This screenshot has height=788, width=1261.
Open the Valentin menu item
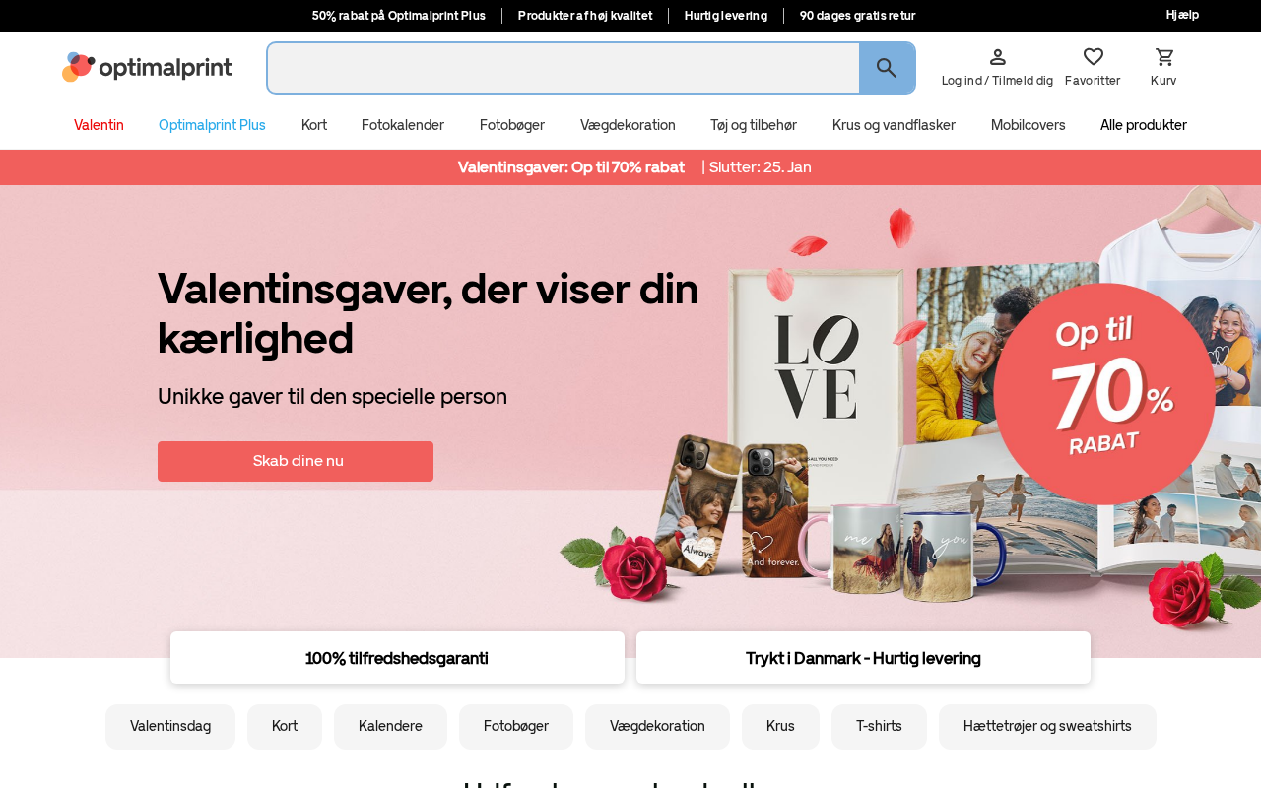[99, 125]
